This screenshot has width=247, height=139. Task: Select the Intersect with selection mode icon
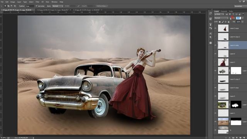point(15,6)
